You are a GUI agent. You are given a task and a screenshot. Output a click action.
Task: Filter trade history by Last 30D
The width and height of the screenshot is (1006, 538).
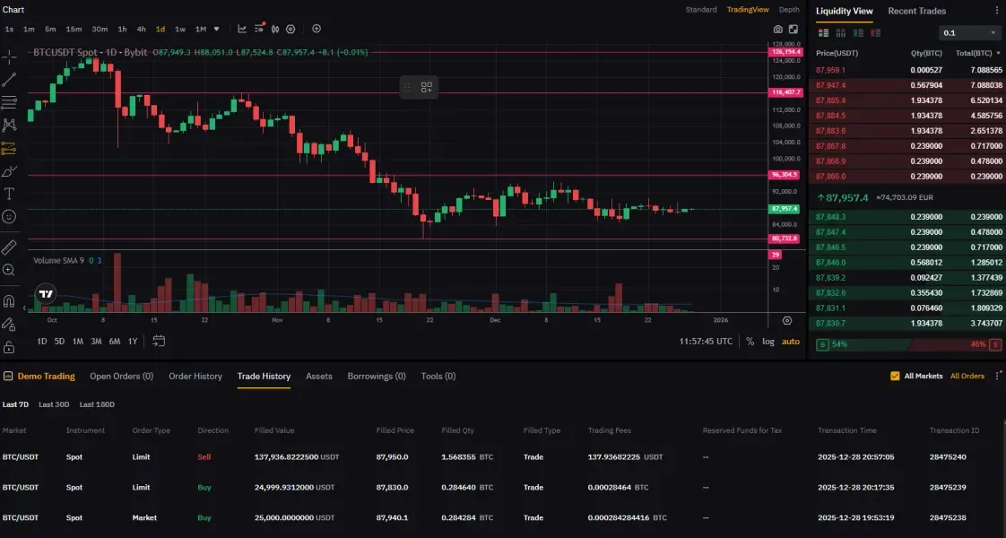(54, 404)
